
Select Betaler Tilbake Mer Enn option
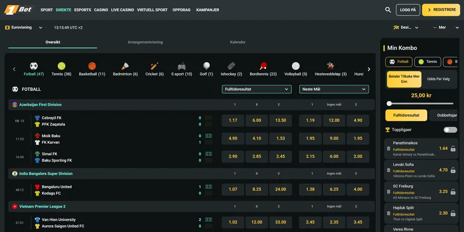(x=404, y=79)
